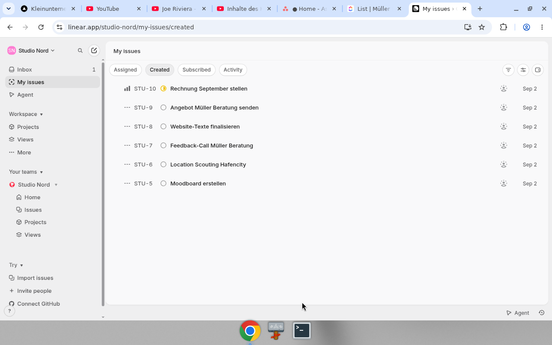Viewport: 552px width, 345px height.
Task: Collapse the Studio Nord team tree
Action: click(56, 185)
